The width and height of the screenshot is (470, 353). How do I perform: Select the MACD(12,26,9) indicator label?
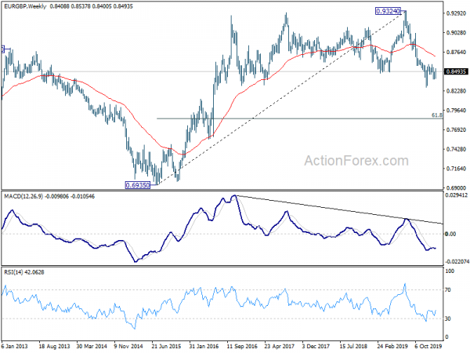pos(24,197)
